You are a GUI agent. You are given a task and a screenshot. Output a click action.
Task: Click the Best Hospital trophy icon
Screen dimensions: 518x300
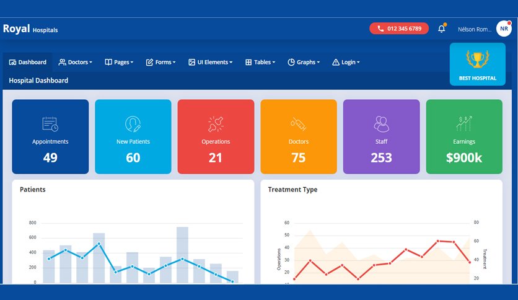[x=477, y=59]
